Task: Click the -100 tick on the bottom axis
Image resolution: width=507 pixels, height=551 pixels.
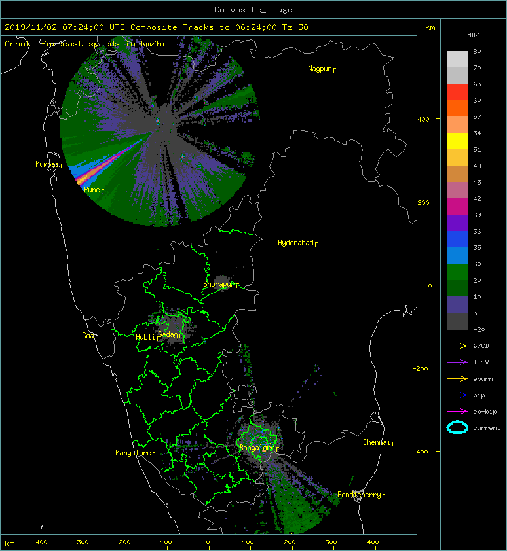Action: 164,542
